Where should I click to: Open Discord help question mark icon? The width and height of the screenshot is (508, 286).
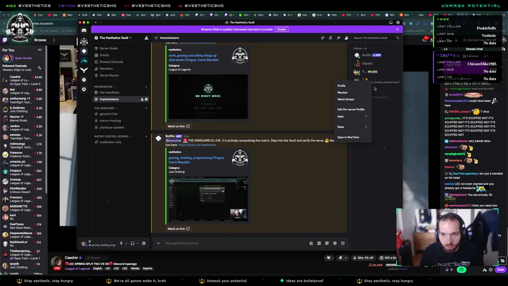398,22
